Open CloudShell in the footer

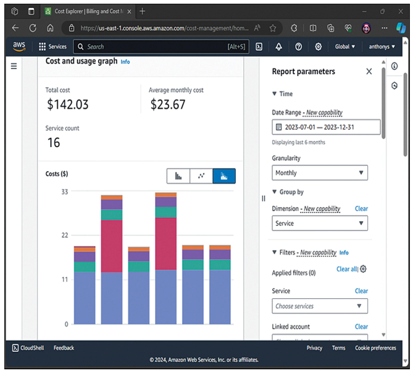tap(28, 348)
